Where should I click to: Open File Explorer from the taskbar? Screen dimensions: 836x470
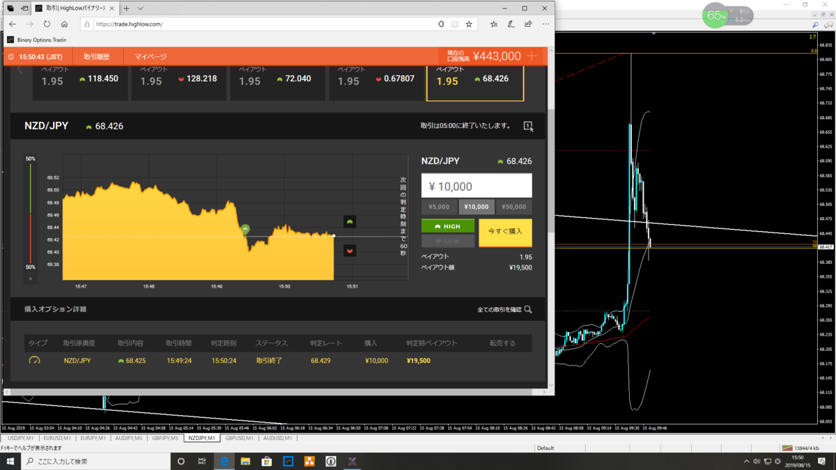(x=245, y=461)
